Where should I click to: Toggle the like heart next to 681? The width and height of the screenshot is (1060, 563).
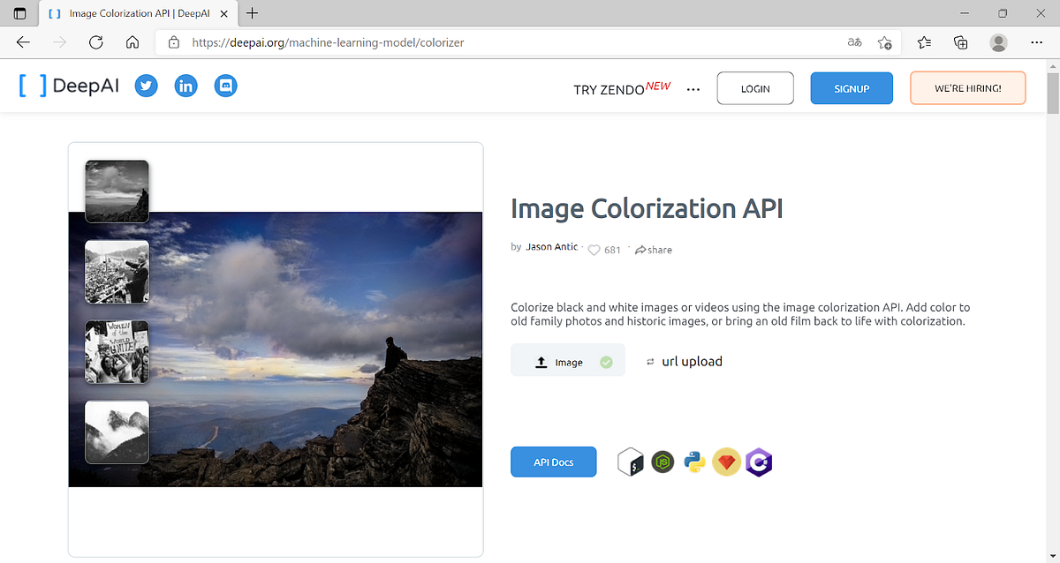point(594,250)
